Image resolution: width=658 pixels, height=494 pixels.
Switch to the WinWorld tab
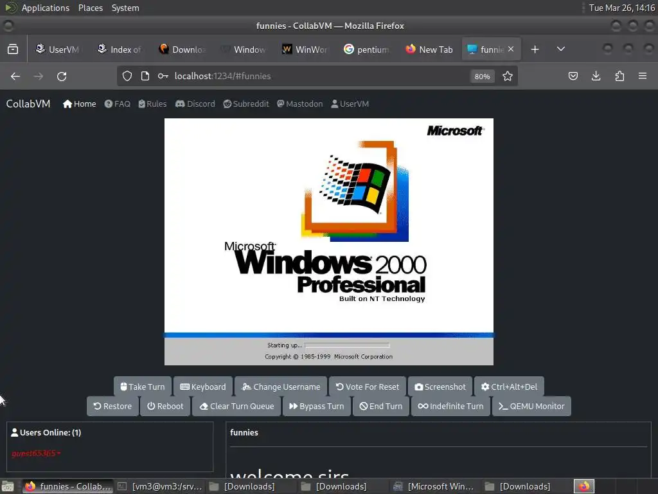tap(305, 49)
